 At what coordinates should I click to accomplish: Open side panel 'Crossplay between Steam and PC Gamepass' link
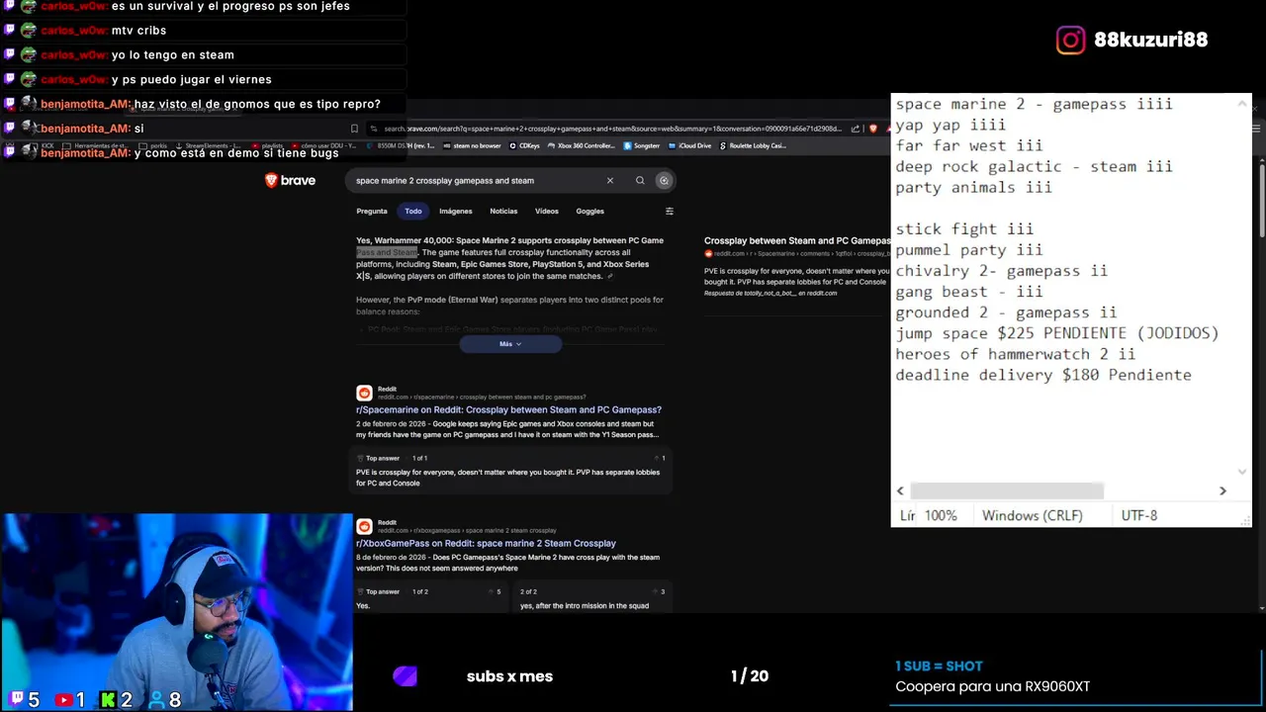tap(797, 240)
